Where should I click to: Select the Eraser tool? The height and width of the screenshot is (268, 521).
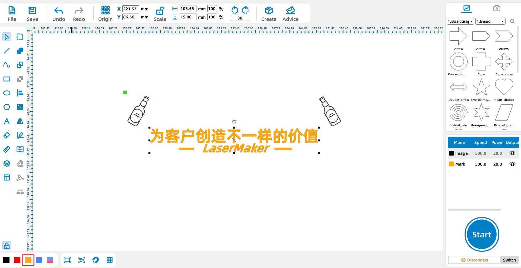pos(7,135)
